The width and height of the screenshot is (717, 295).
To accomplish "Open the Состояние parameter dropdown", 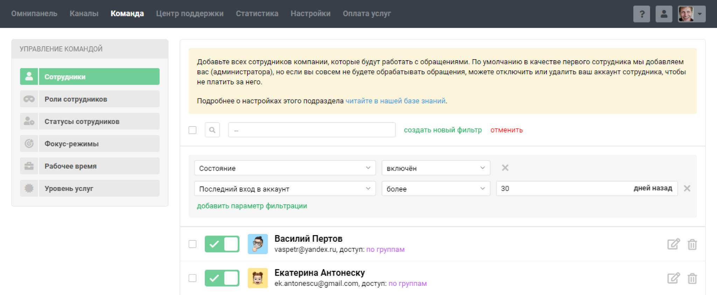I will (x=285, y=168).
